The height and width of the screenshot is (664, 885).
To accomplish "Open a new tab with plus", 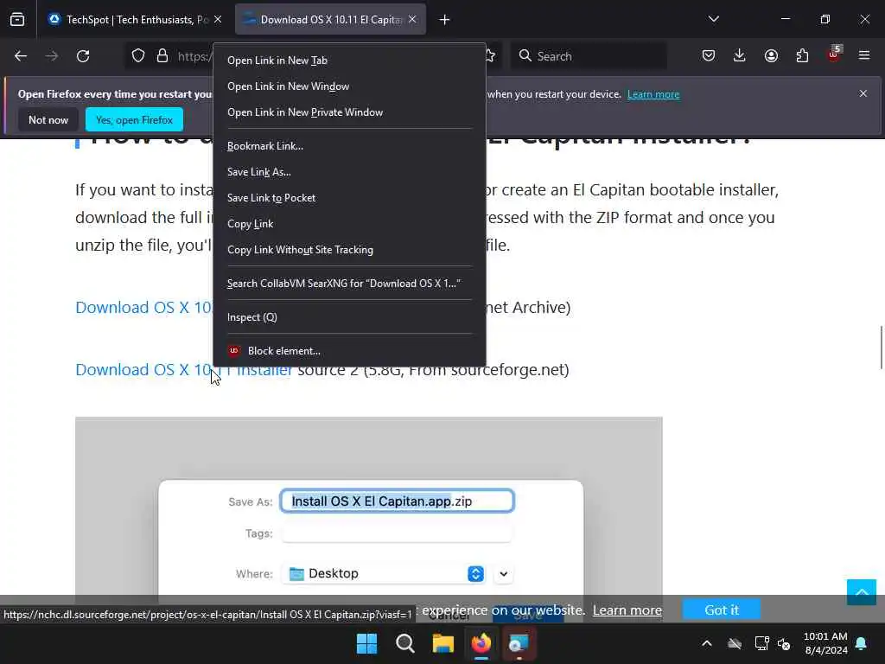I will pyautogui.click(x=445, y=20).
